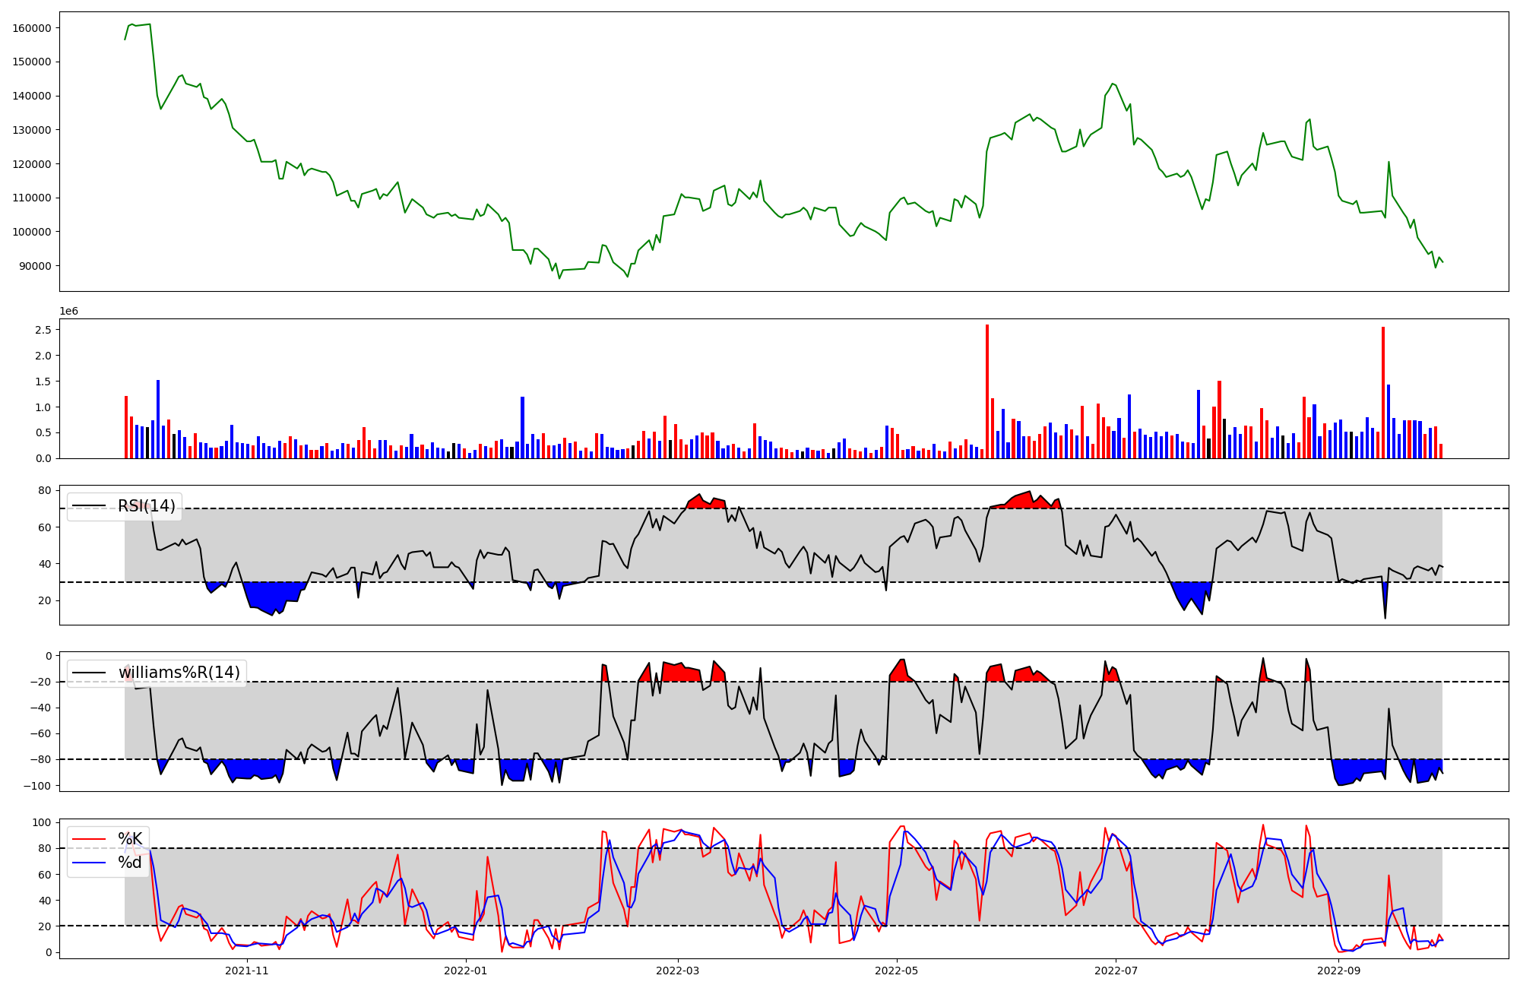Click the 1.5 volume axis tick label

tap(43, 382)
